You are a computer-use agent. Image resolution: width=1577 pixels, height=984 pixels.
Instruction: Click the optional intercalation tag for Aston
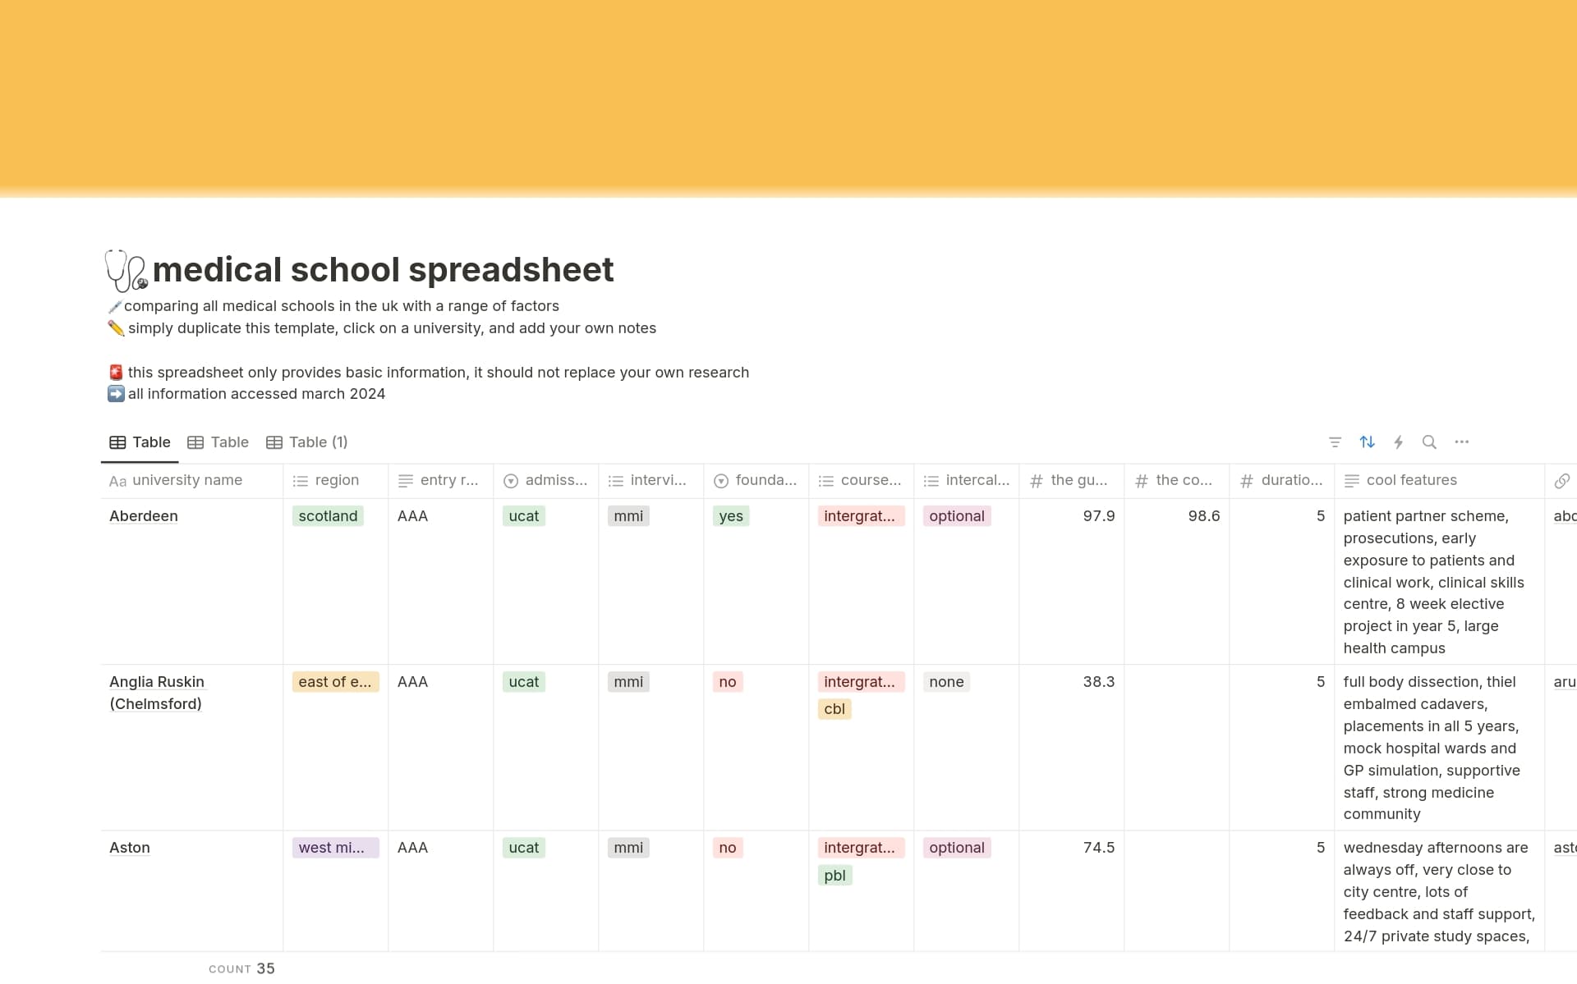[955, 847]
